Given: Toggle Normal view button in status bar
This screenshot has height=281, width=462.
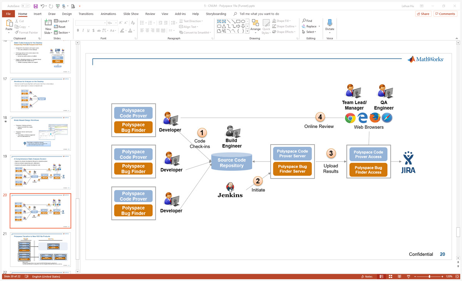Looking at the screenshot, I should (382, 276).
